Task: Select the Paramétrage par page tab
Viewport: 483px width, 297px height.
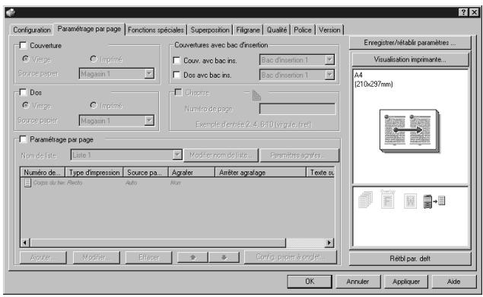Action: (89, 29)
